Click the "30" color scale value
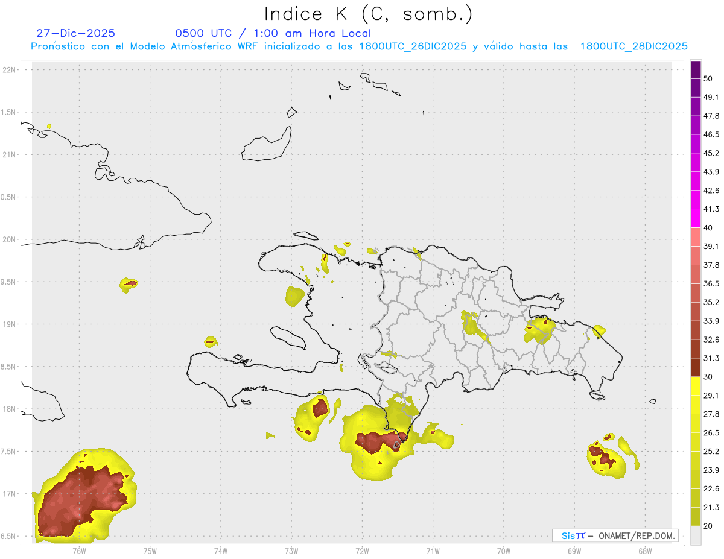The width and height of the screenshot is (724, 559). click(708, 377)
